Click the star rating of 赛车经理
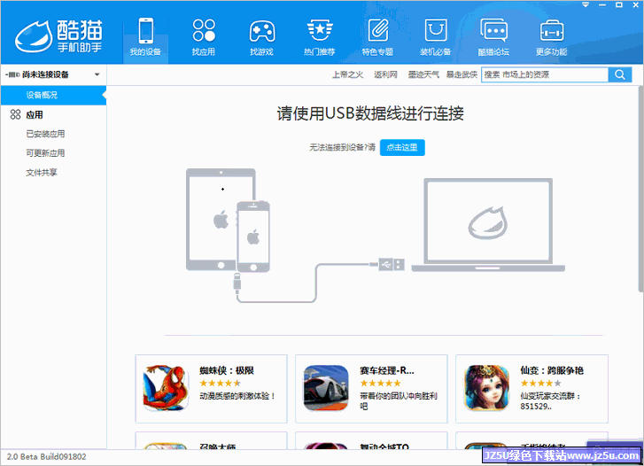This screenshot has height=466, width=644. (x=380, y=384)
